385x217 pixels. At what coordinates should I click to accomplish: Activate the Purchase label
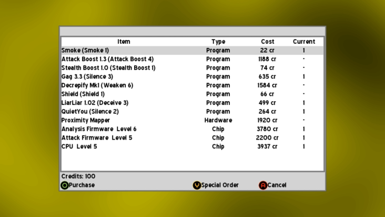tap(82, 185)
